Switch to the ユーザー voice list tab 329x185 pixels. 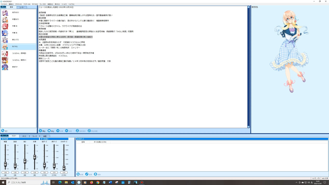pos(22,7)
